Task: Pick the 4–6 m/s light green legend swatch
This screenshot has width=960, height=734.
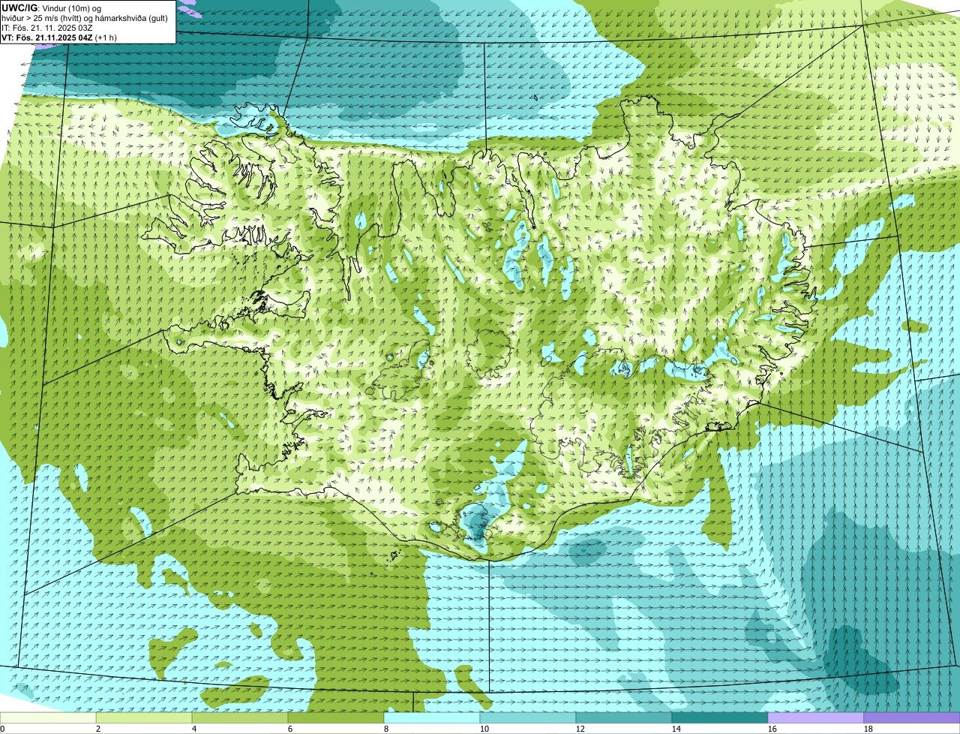Action: pyautogui.click(x=240, y=718)
